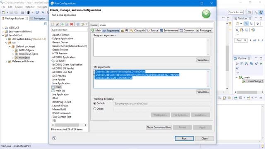The image size is (265, 149).
Task: Export the launch configuration icon
Action: tap(62, 24)
